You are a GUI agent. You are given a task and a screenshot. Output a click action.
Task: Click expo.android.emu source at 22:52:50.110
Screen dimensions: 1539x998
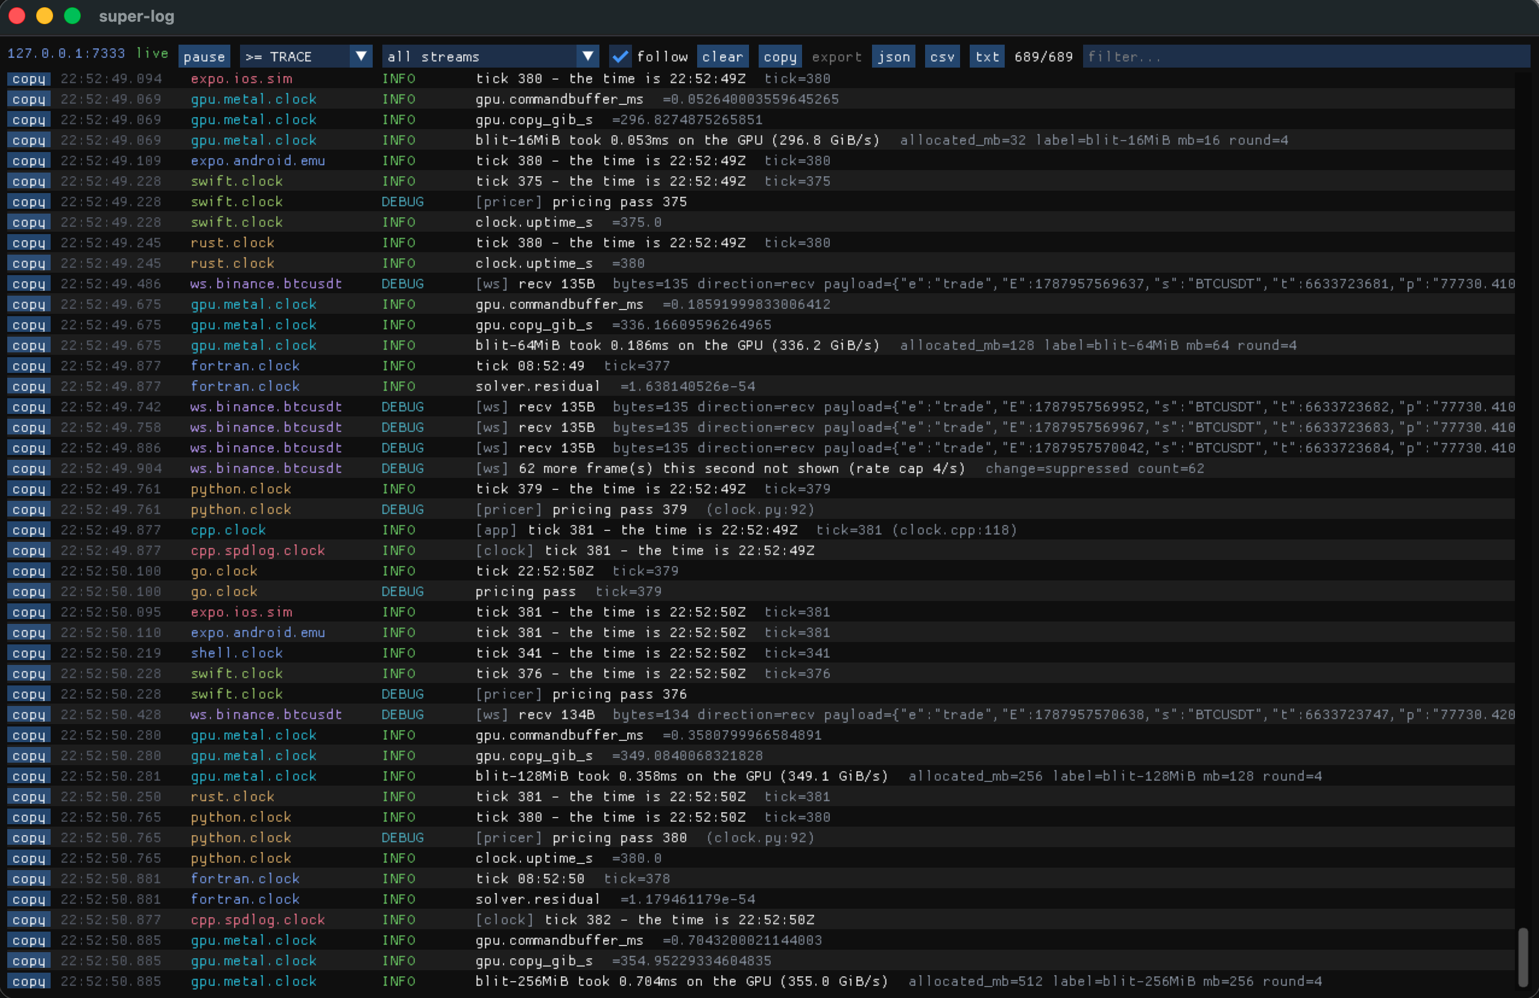[258, 632]
